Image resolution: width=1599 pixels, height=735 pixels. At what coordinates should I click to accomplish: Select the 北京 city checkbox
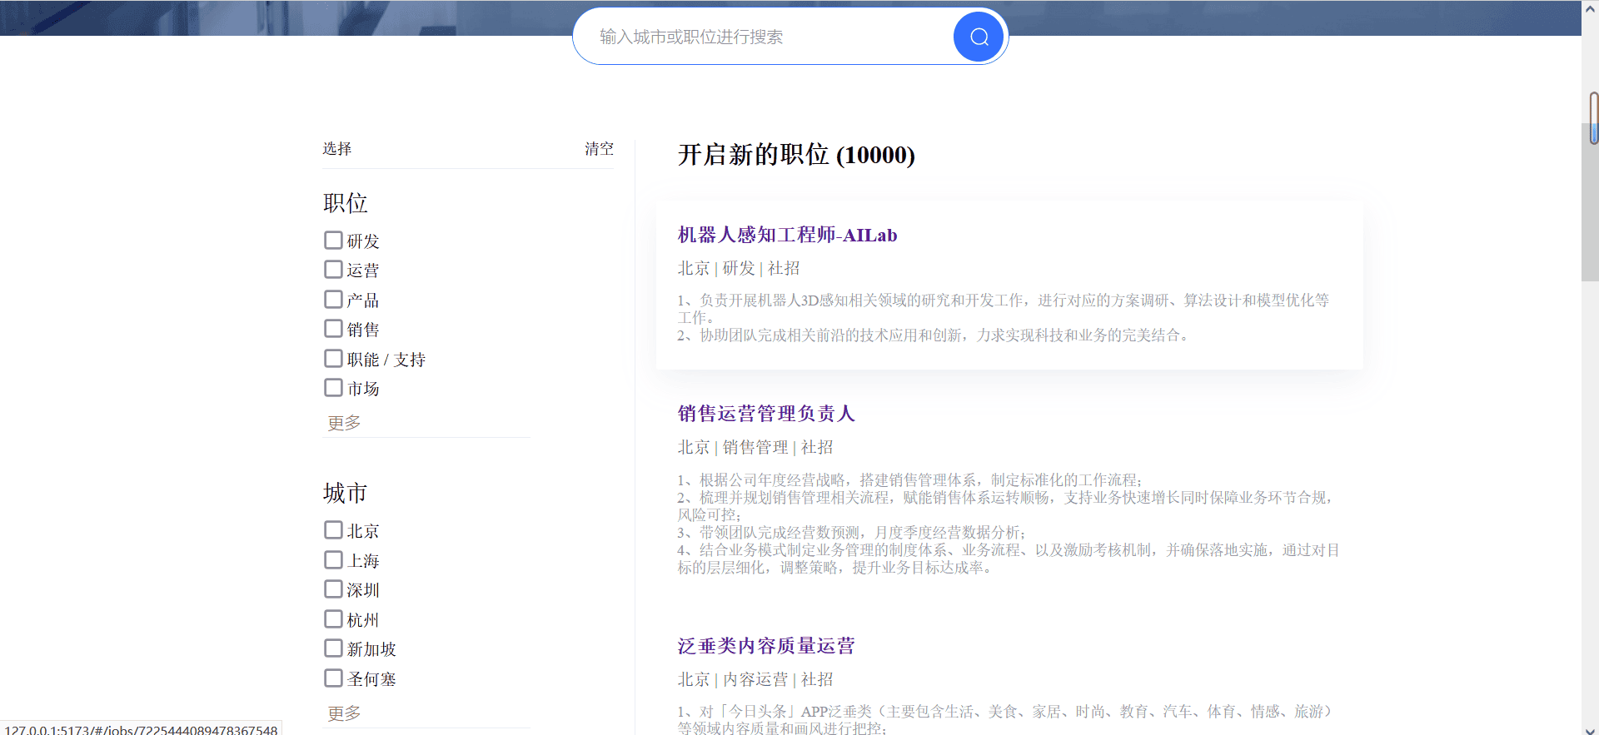click(x=333, y=530)
